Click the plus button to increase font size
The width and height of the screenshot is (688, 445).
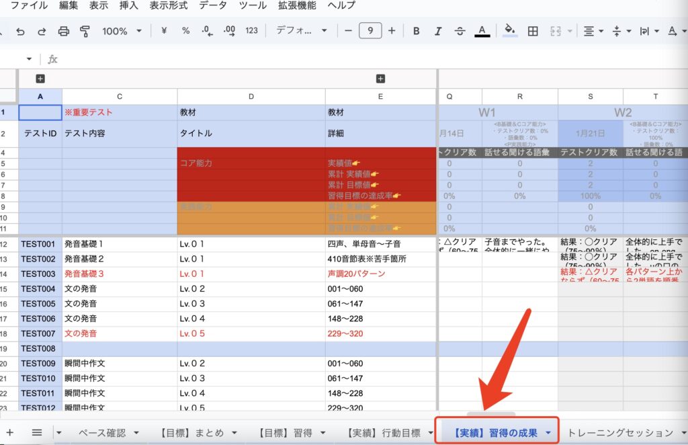pos(392,31)
